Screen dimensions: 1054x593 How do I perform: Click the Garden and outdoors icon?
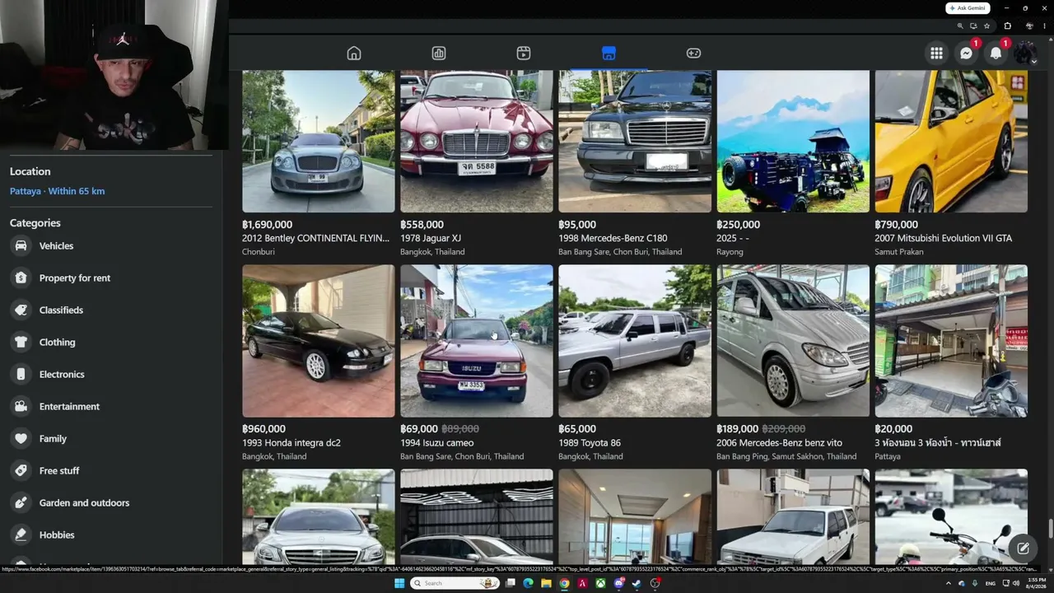[x=21, y=502]
